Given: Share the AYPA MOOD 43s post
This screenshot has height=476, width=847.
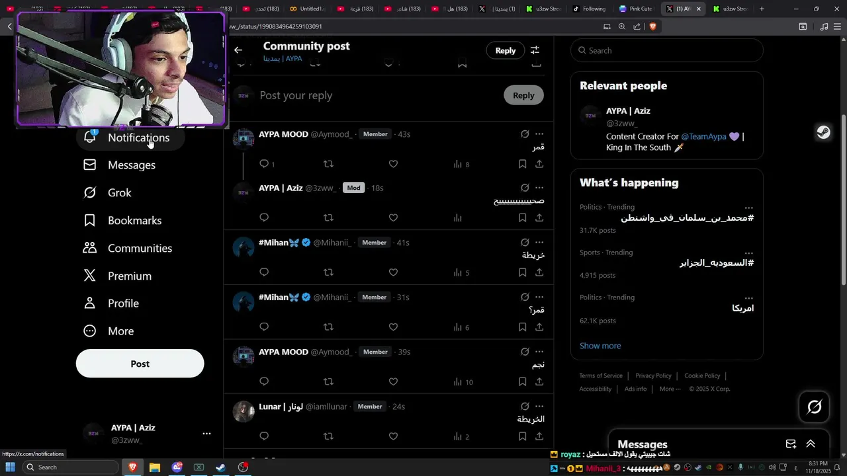Looking at the screenshot, I should [x=539, y=164].
